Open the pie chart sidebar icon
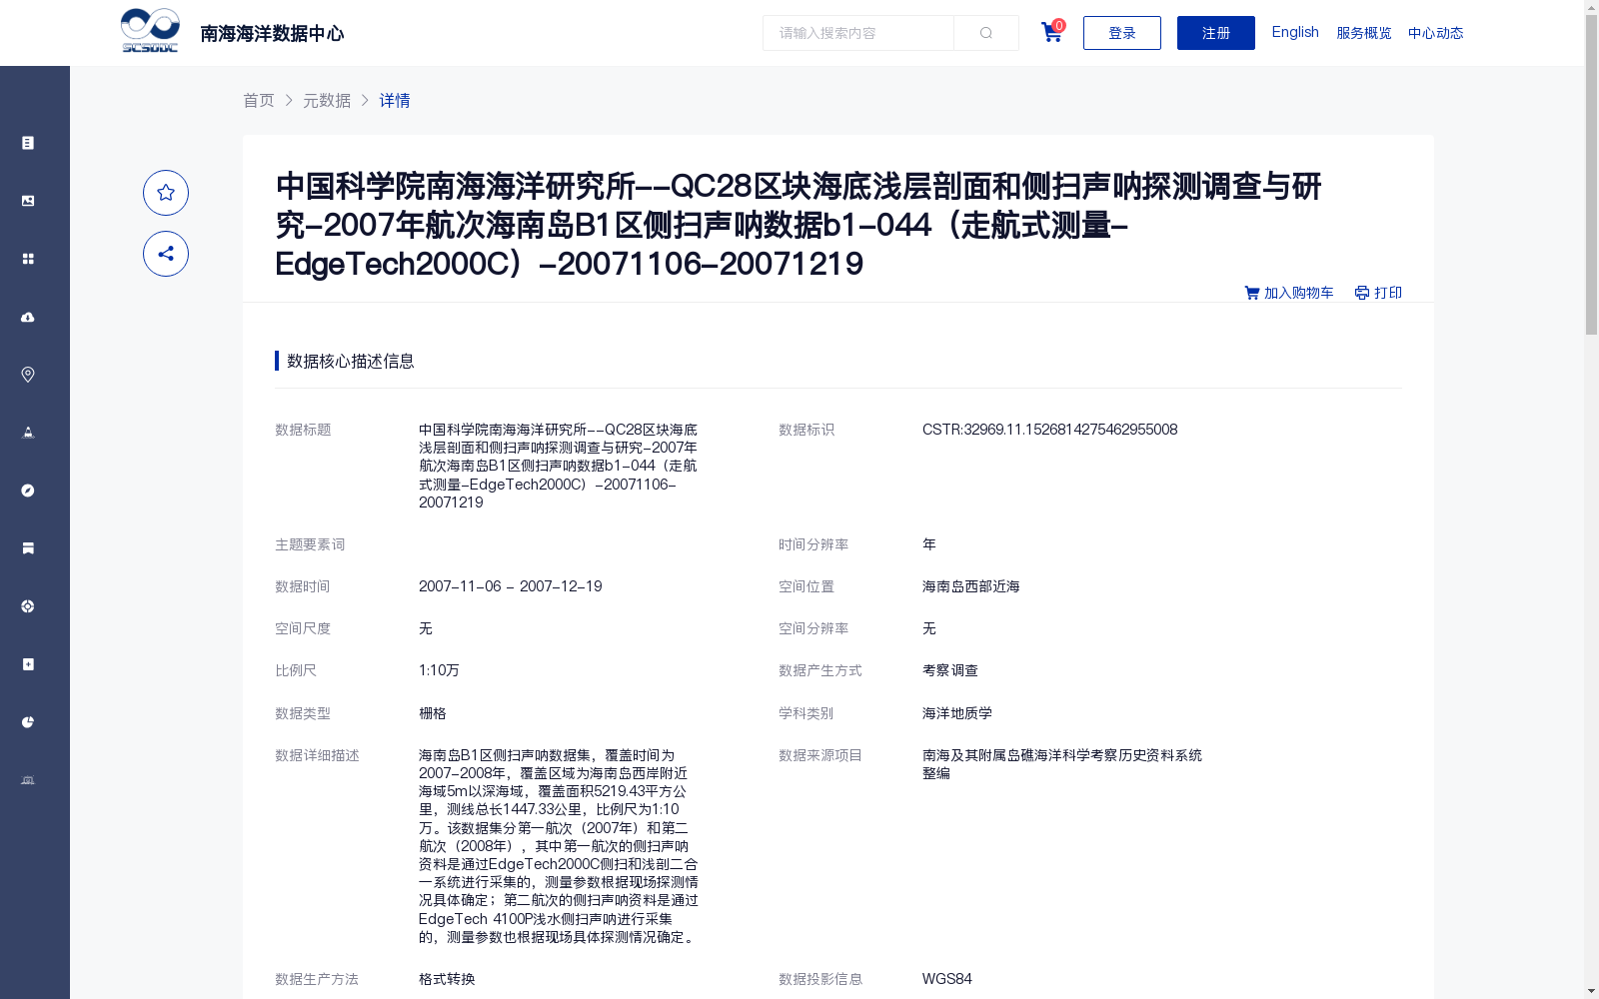This screenshot has width=1599, height=999. (x=28, y=722)
